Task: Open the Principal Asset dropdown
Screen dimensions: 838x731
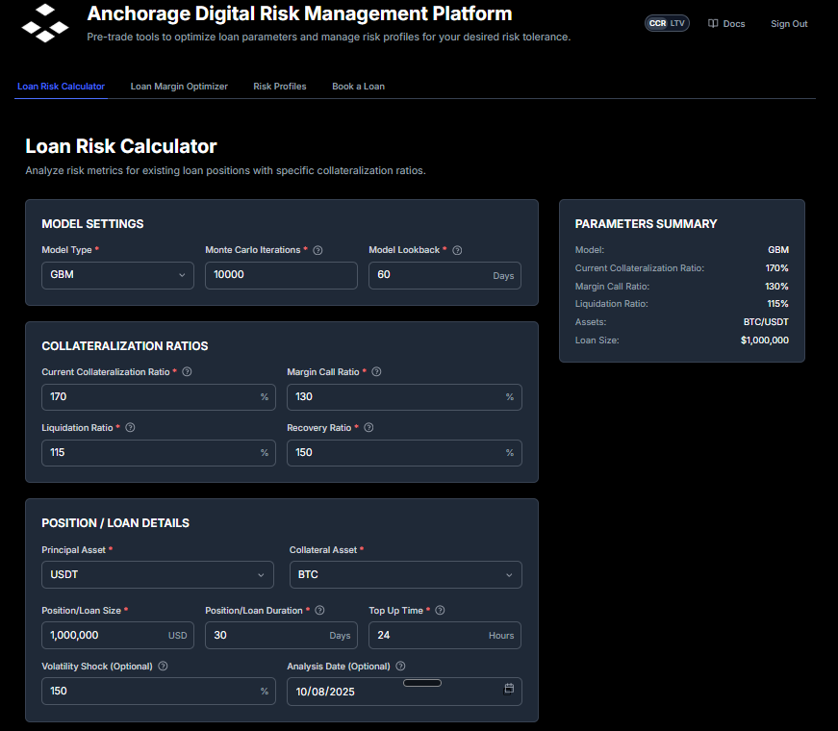Action: pyautogui.click(x=157, y=574)
